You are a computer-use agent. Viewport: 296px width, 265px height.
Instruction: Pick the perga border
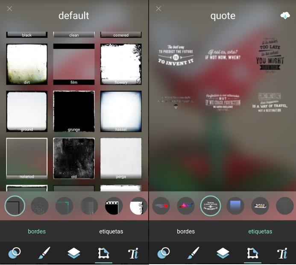click(121, 158)
